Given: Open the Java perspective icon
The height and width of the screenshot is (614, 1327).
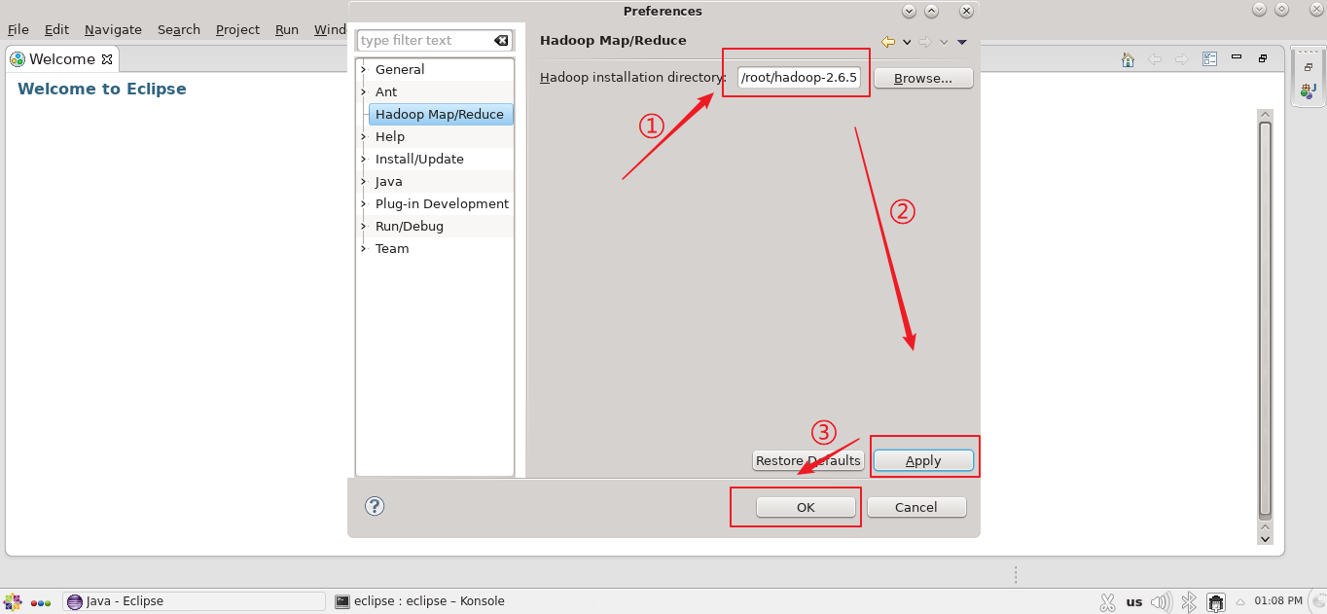Looking at the screenshot, I should [1309, 90].
